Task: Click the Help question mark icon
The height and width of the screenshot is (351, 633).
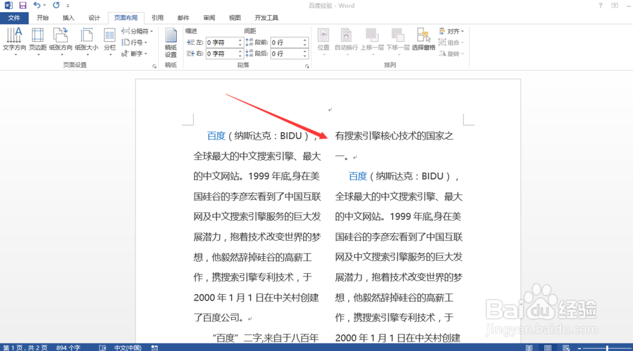Action: tap(600, 6)
